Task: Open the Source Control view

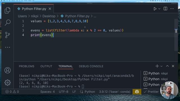Action: click(x=8, y=35)
